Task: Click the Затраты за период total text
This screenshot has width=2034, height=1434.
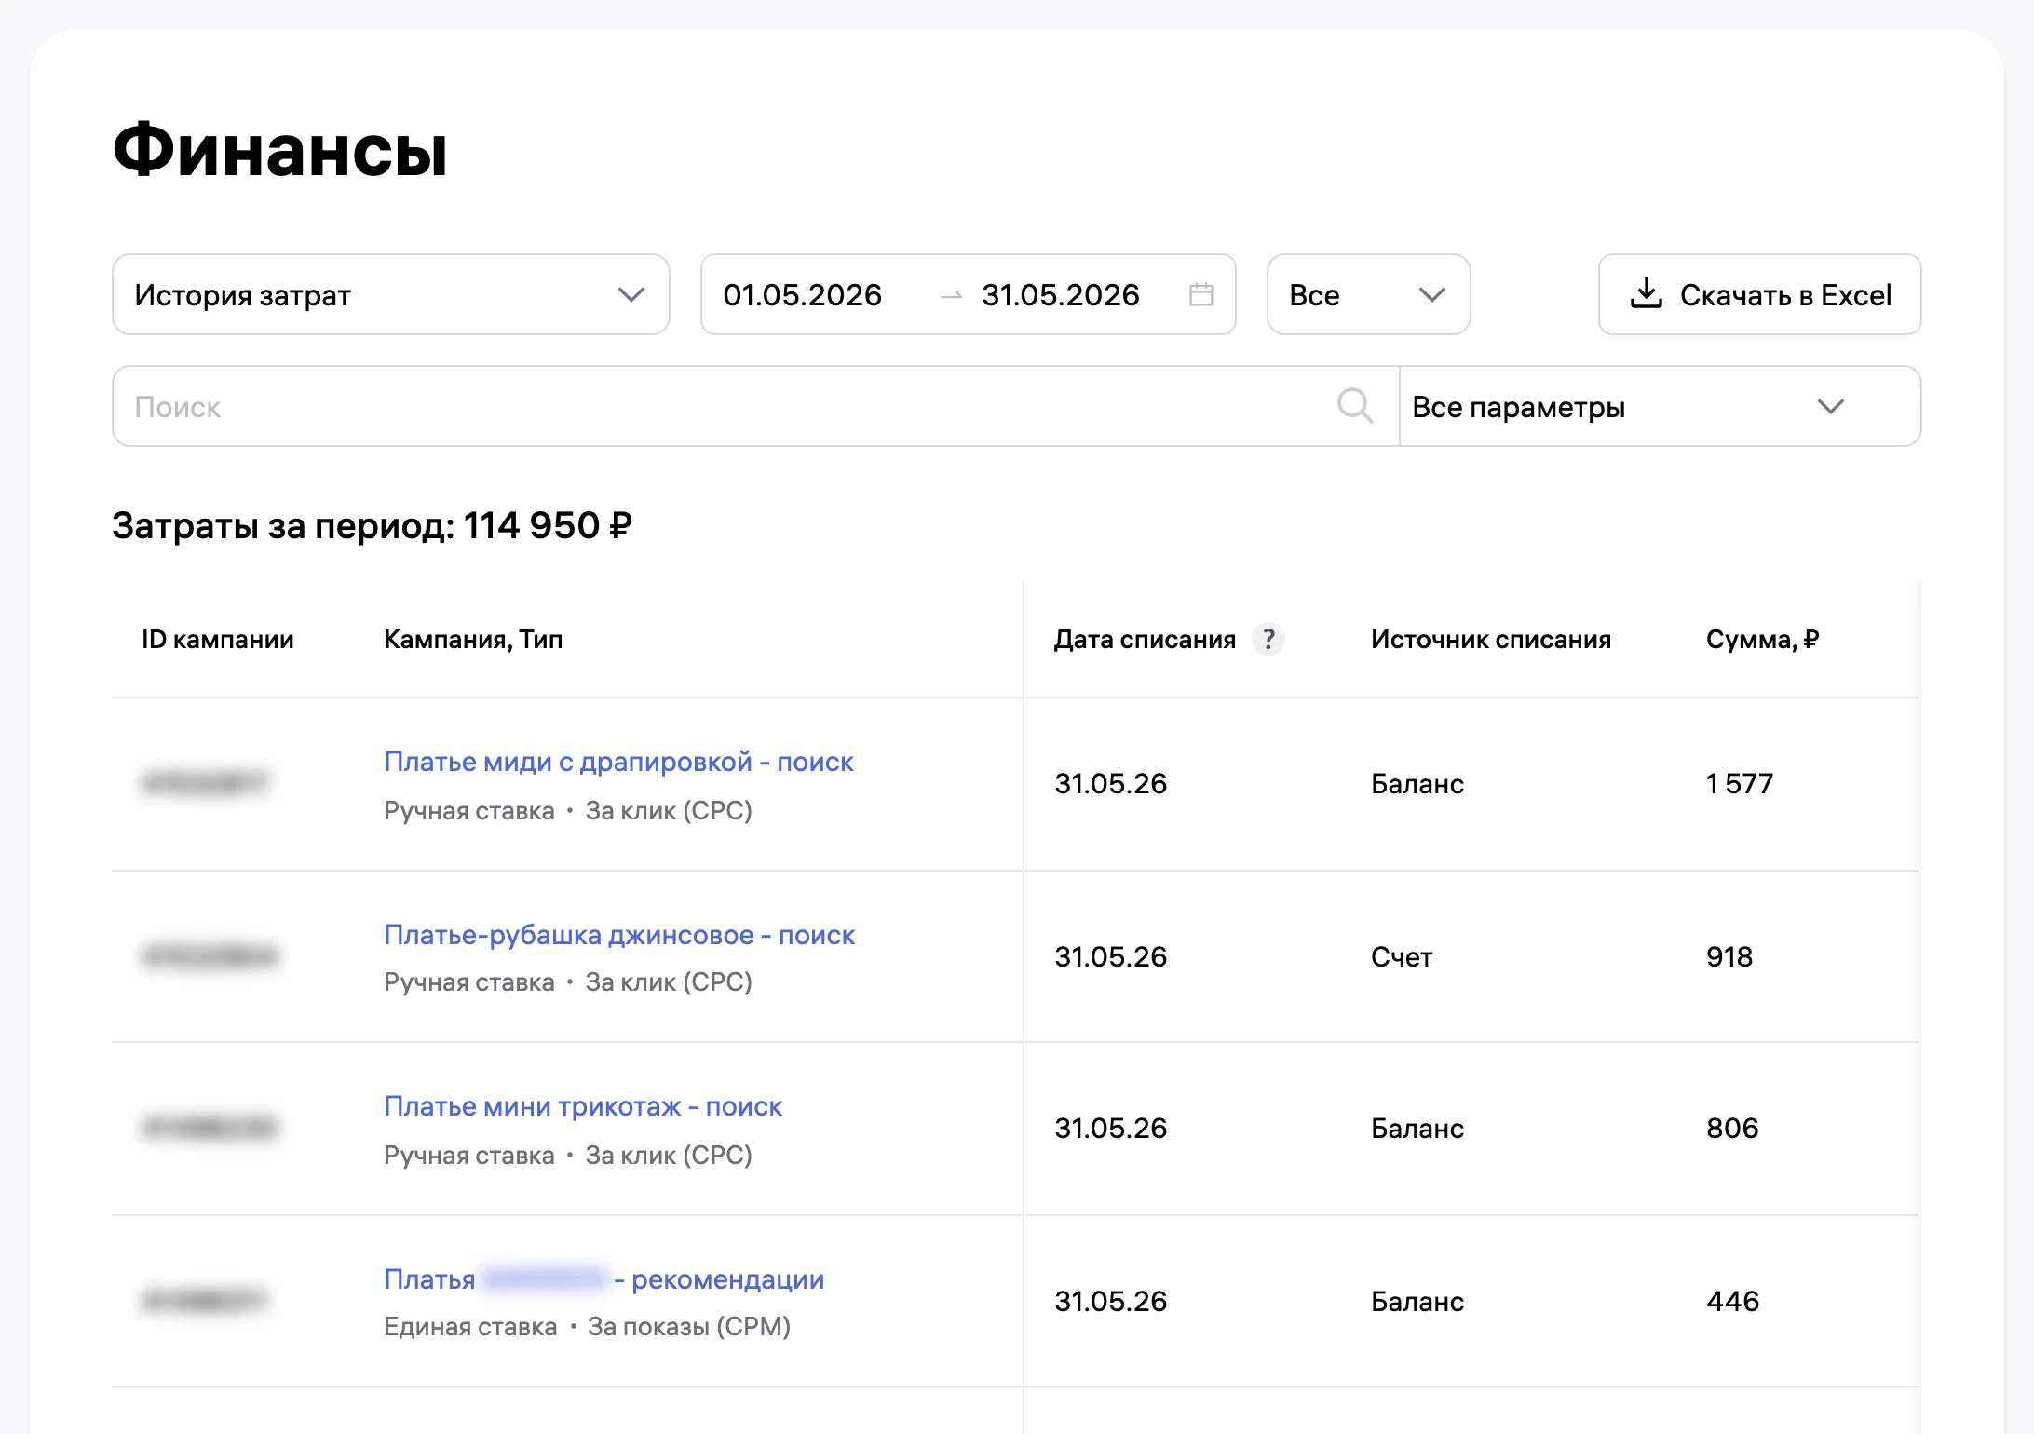Action: pos(372,525)
